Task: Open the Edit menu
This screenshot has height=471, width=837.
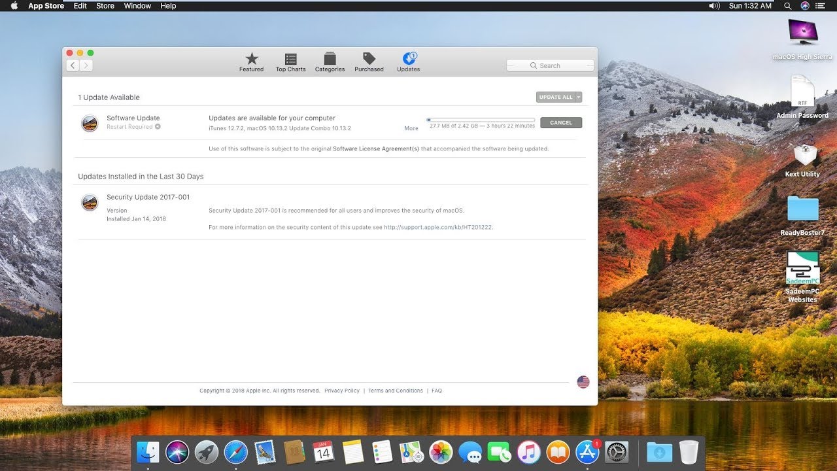Action: point(80,6)
